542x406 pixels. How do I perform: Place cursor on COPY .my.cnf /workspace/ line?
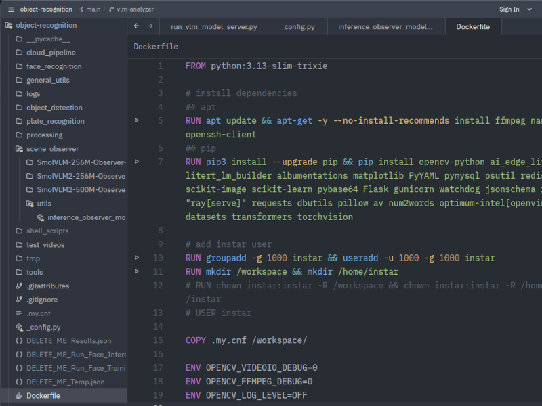[x=246, y=340]
